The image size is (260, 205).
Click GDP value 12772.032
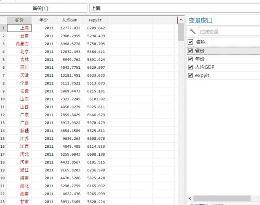coord(70,28)
